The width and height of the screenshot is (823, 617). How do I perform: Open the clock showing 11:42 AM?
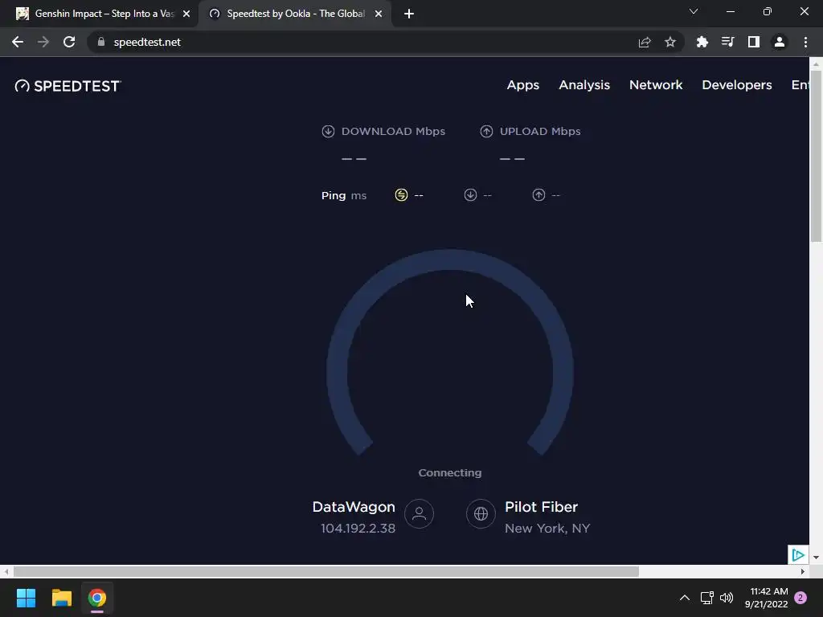766,598
